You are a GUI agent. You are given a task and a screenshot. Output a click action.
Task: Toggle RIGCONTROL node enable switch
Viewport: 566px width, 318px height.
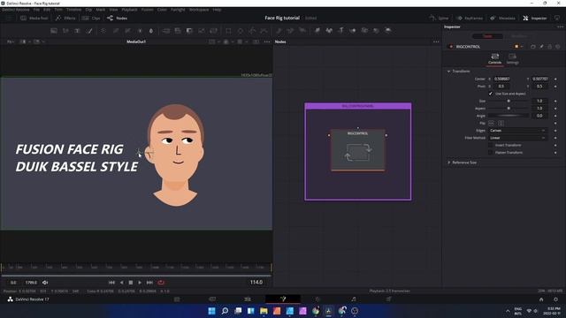pos(451,47)
